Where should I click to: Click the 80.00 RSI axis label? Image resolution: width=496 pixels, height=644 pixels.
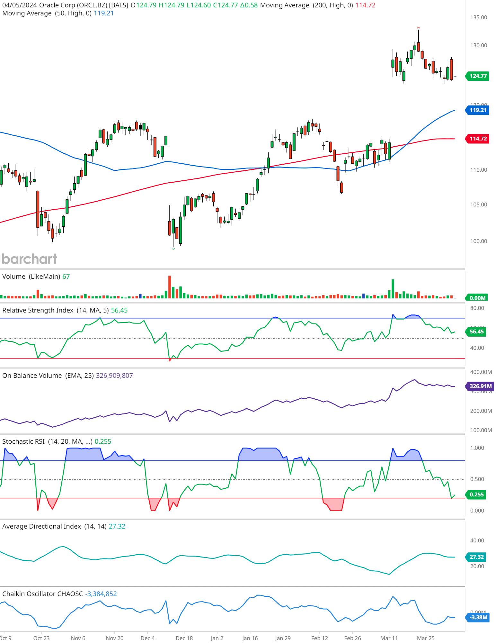[x=477, y=308]
